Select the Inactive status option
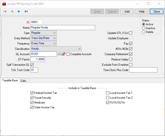165x136 pixels. (x=144, y=28)
